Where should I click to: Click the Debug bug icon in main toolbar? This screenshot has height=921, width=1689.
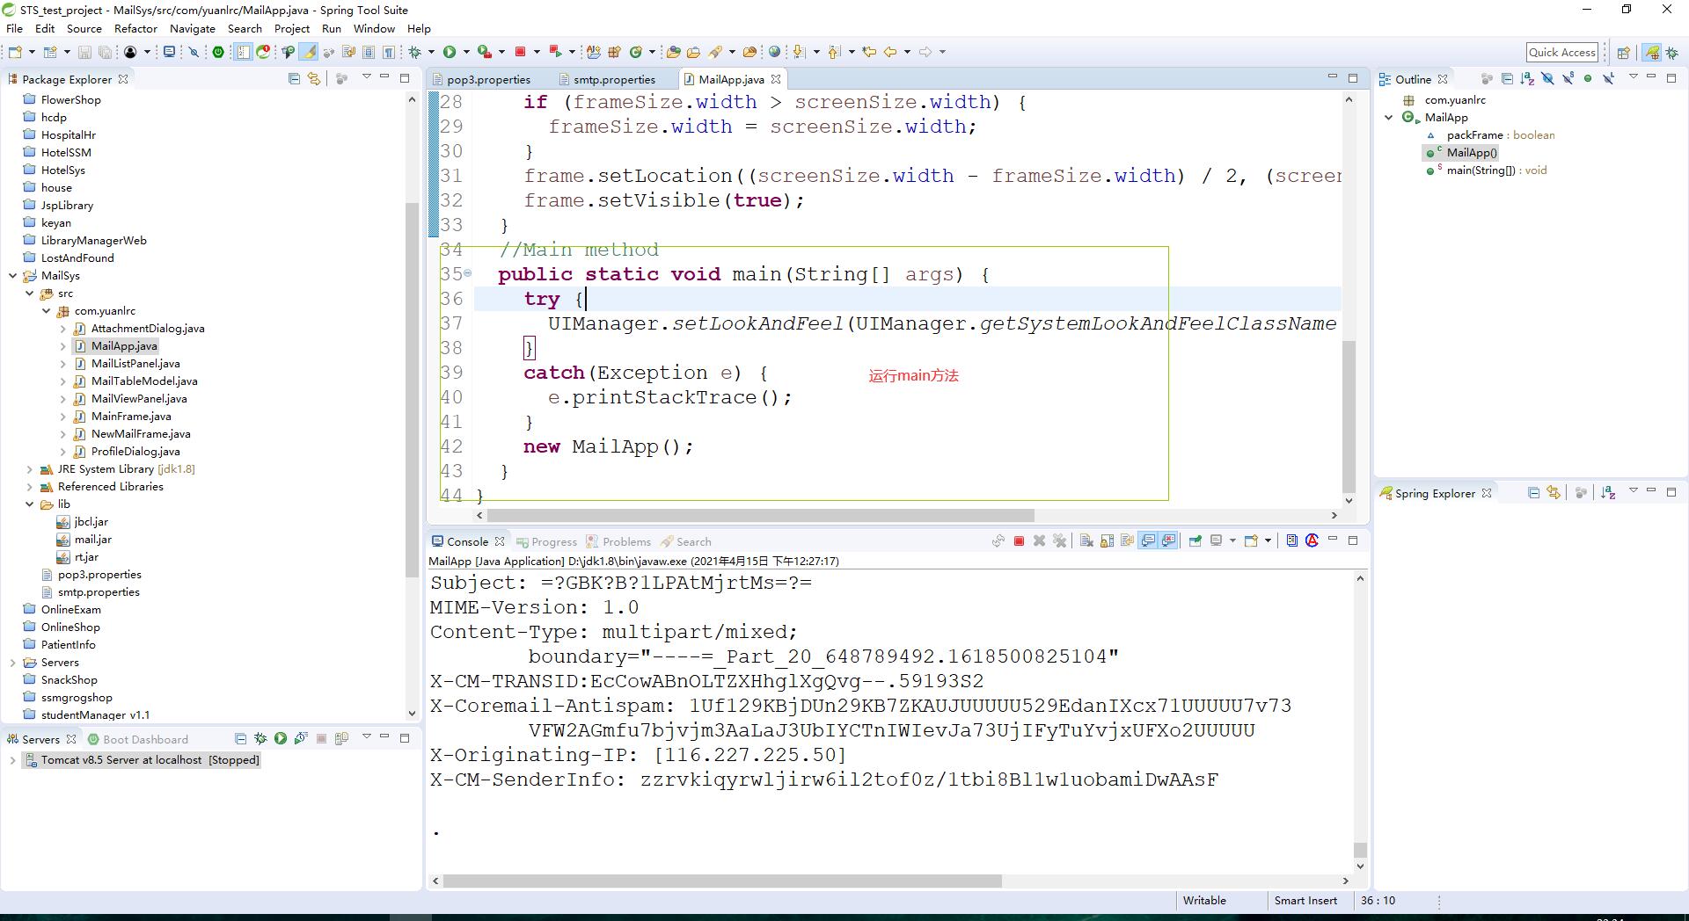click(415, 52)
